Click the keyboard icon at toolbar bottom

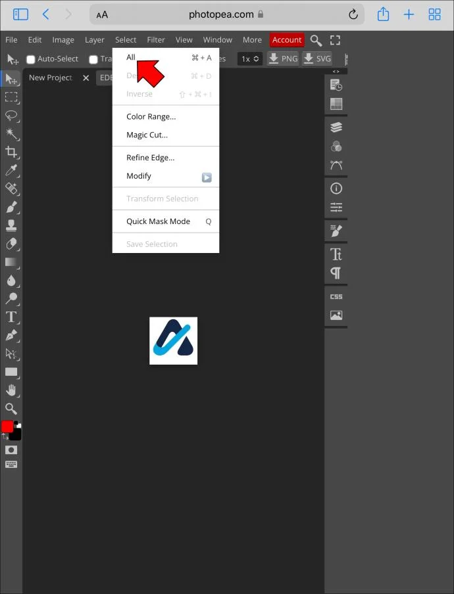(x=11, y=465)
